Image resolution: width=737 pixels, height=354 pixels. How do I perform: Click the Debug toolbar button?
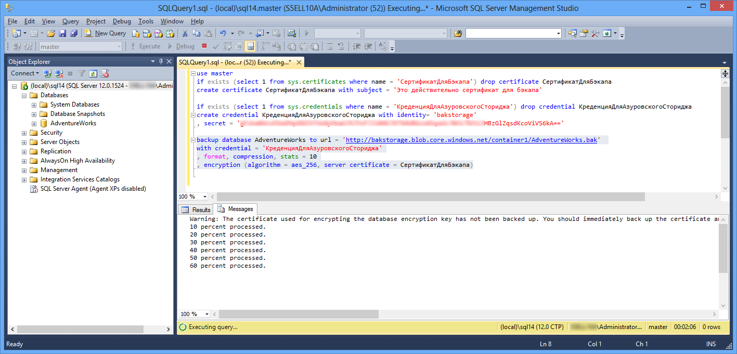pos(180,46)
